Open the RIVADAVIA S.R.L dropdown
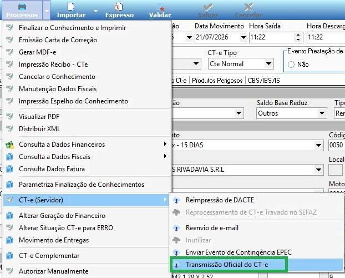The width and height of the screenshot is (345, 278). (318, 170)
